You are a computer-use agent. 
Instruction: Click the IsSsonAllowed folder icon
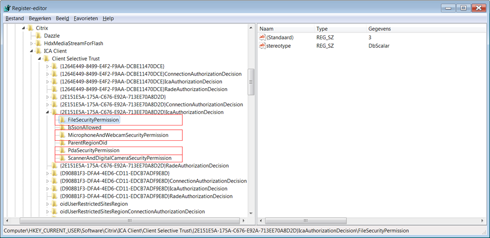point(62,127)
